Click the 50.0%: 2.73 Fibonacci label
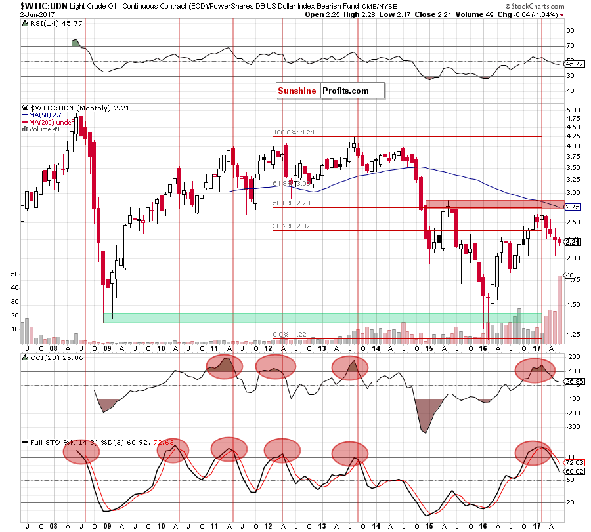Screen dimensions: 591x532 tap(292, 203)
